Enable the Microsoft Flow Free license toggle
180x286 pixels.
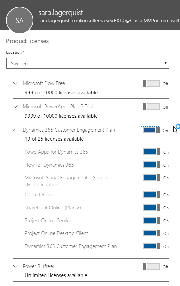point(151,83)
